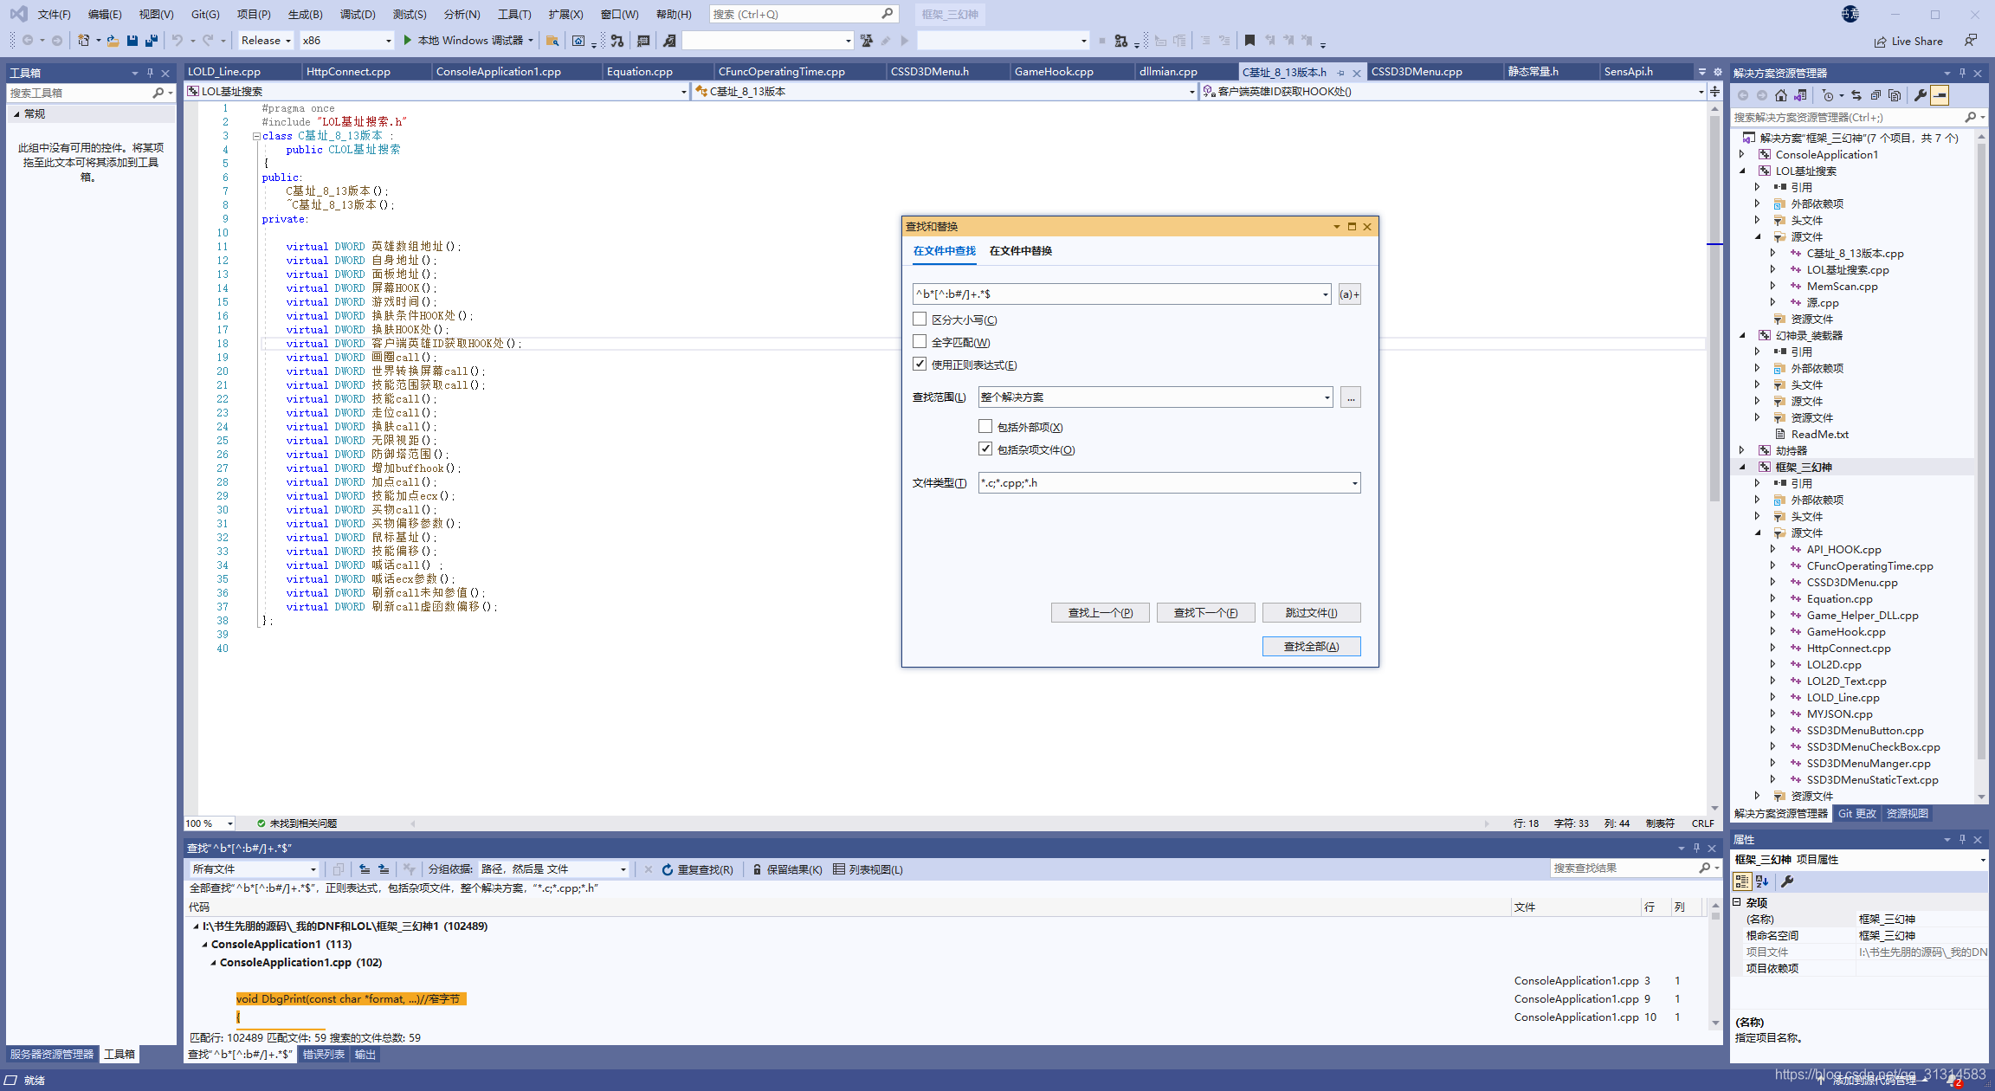Click the regex expression builder (a)+ button

tap(1349, 294)
